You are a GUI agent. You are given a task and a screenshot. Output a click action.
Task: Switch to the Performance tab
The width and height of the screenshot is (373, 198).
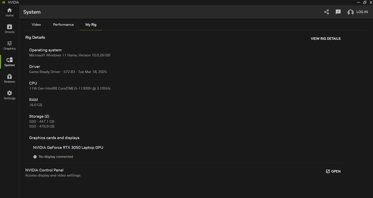tap(63, 25)
